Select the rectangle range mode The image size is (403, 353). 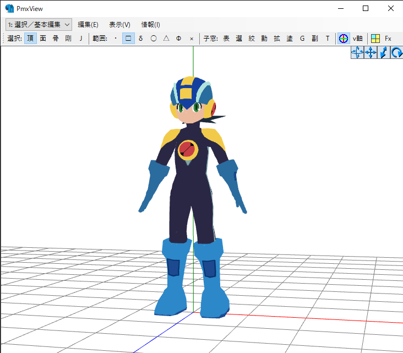[x=128, y=39]
